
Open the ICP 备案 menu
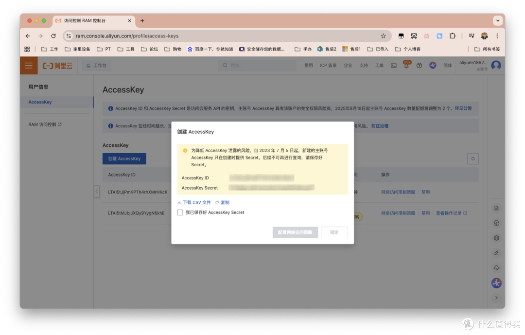[328, 65]
